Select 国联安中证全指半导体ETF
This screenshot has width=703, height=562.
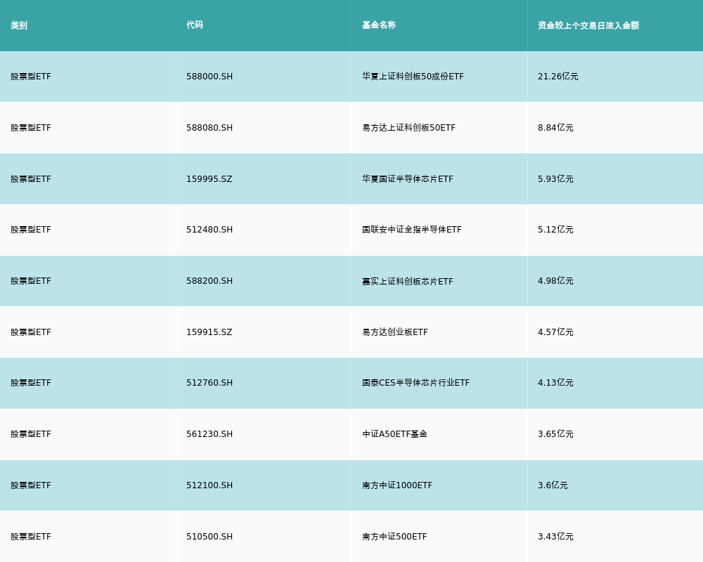412,230
